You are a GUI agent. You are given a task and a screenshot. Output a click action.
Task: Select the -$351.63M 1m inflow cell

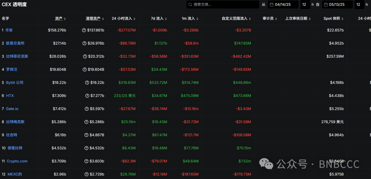pos(189,56)
